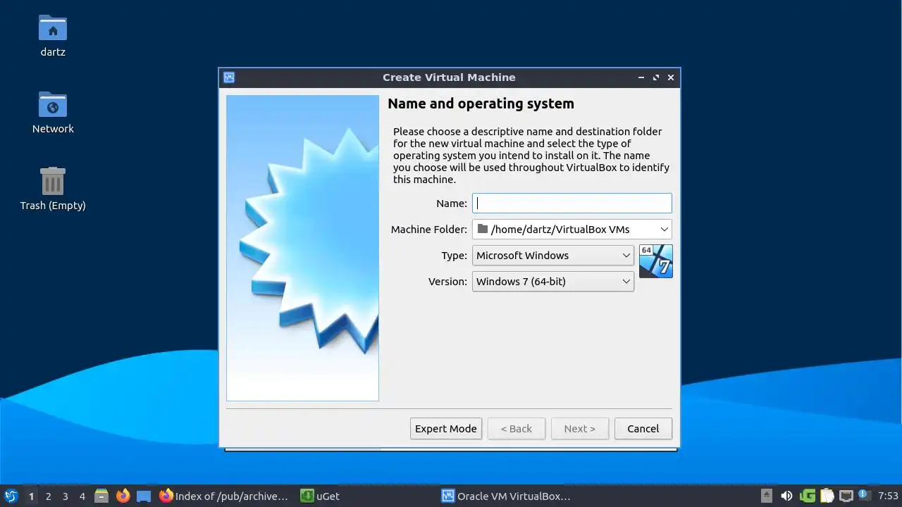Click the 'Machine Folder:' label
The width and height of the screenshot is (902, 507).
coord(428,230)
